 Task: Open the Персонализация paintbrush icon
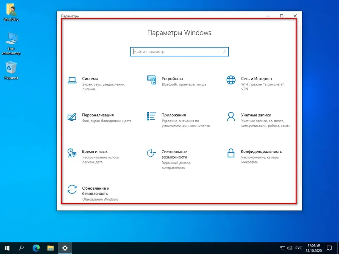(x=72, y=117)
